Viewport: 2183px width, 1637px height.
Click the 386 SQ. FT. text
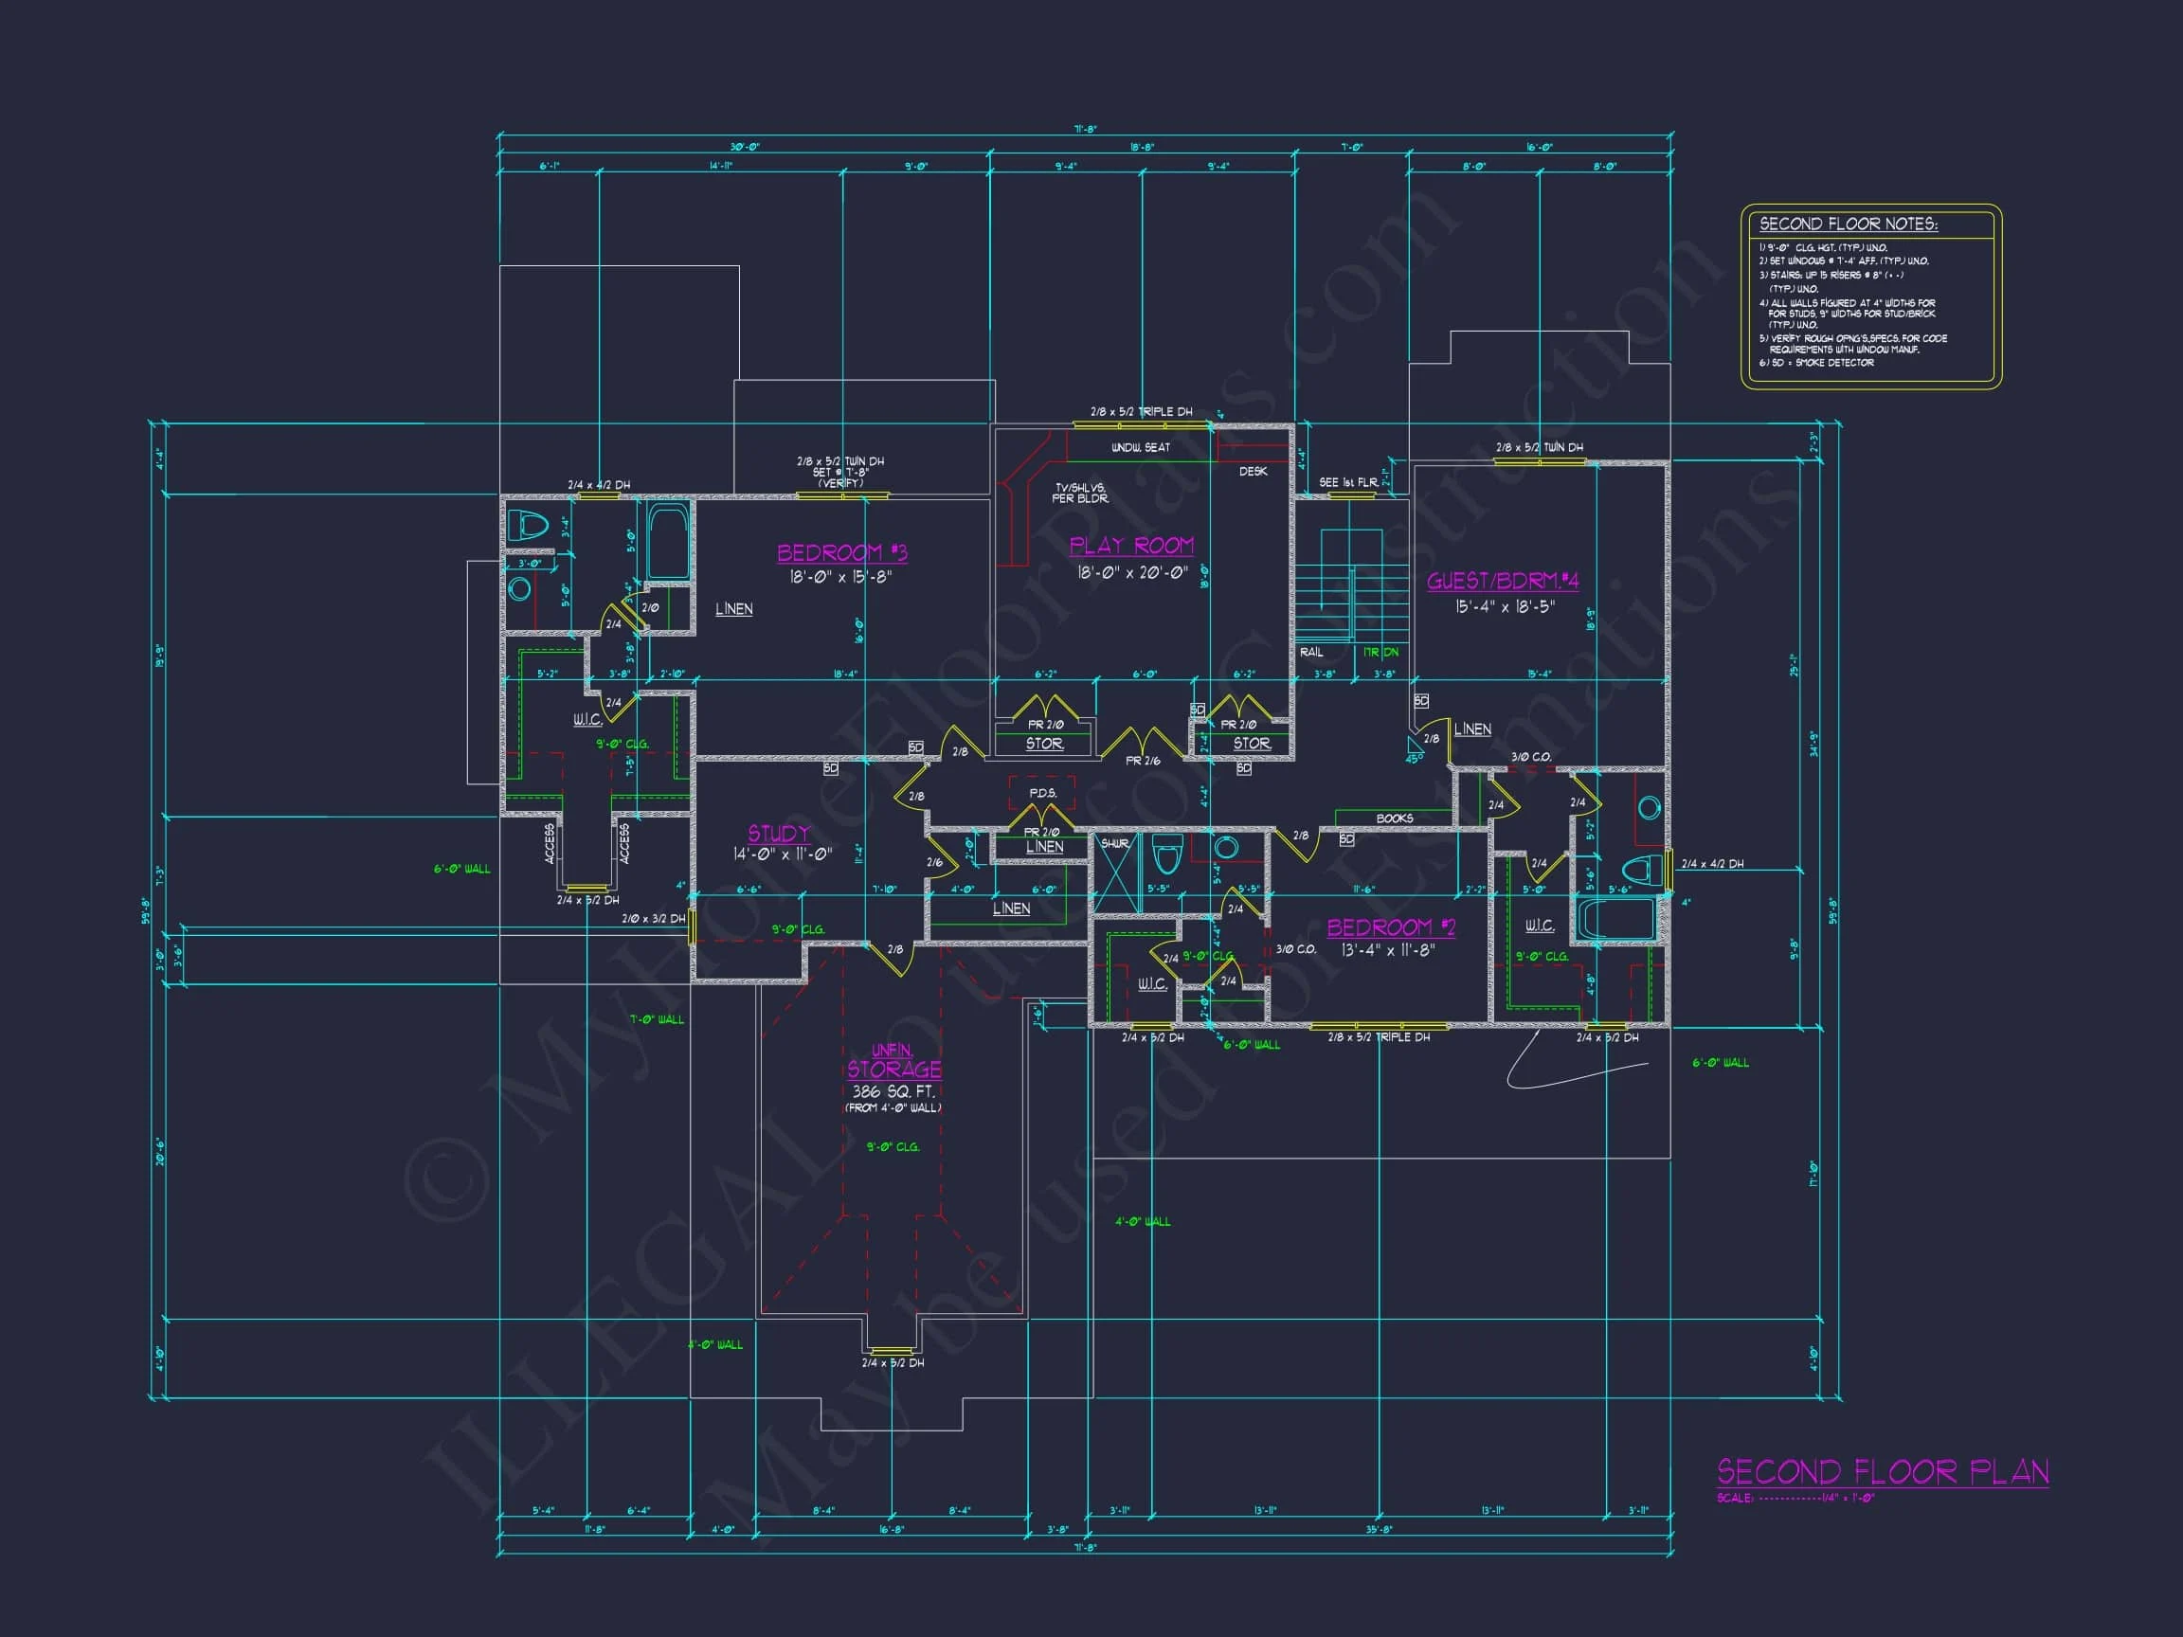coord(893,1091)
